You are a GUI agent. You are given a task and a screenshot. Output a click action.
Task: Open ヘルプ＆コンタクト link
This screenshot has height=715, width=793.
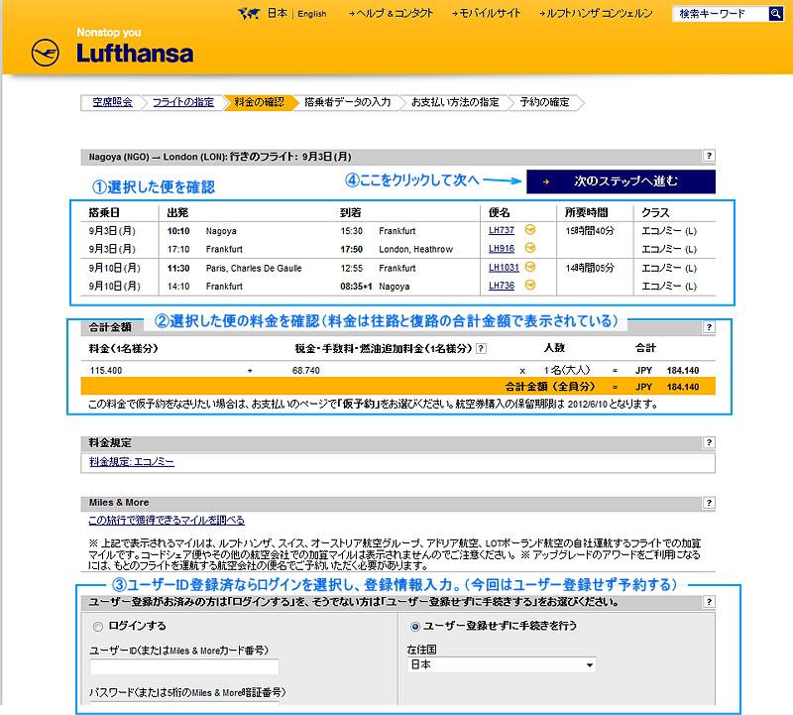pos(391,14)
